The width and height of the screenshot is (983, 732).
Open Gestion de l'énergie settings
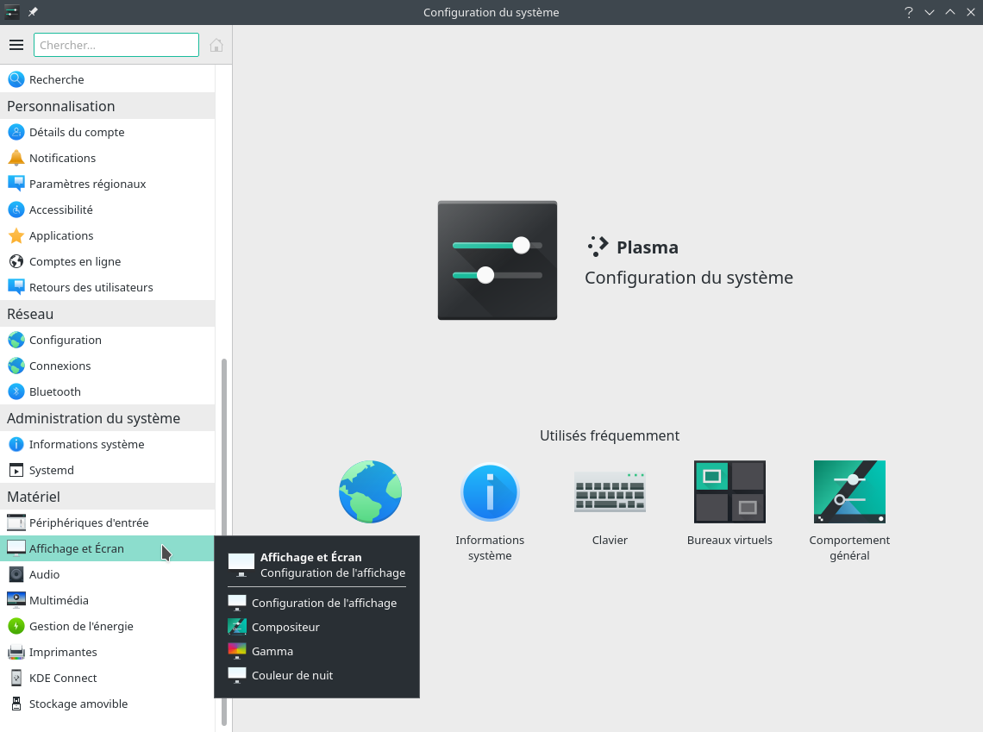[81, 626]
